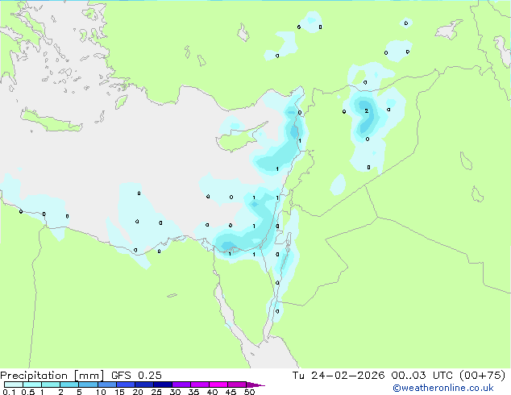
Task: Click the 30–35 mm purple legend swatch
Action: pos(181,385)
